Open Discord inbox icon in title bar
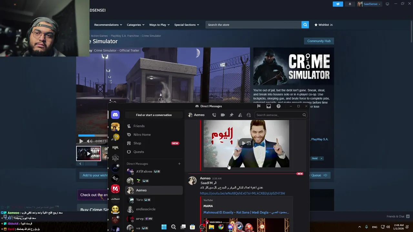The width and height of the screenshot is (413, 232). coord(268,106)
